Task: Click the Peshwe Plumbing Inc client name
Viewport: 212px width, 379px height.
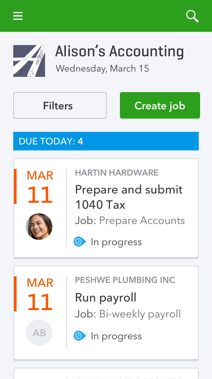Action: [x=125, y=280]
